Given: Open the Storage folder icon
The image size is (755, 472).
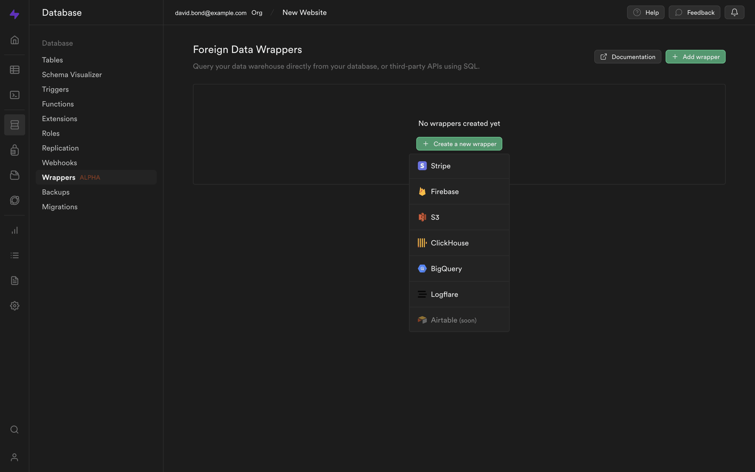Looking at the screenshot, I should coord(15,175).
